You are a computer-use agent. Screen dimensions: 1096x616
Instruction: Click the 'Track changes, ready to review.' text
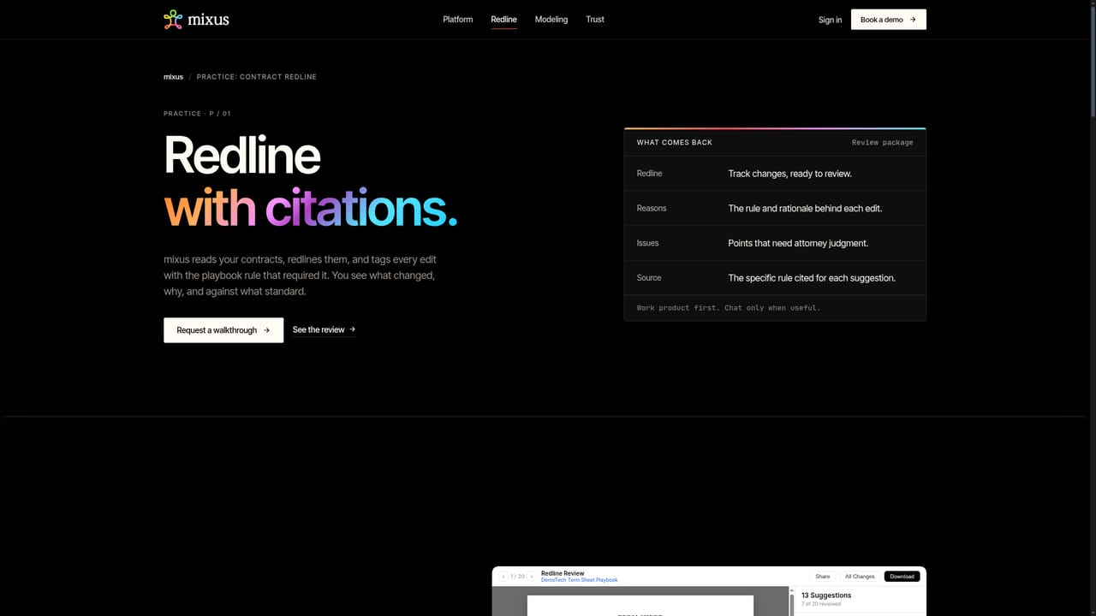click(x=789, y=174)
